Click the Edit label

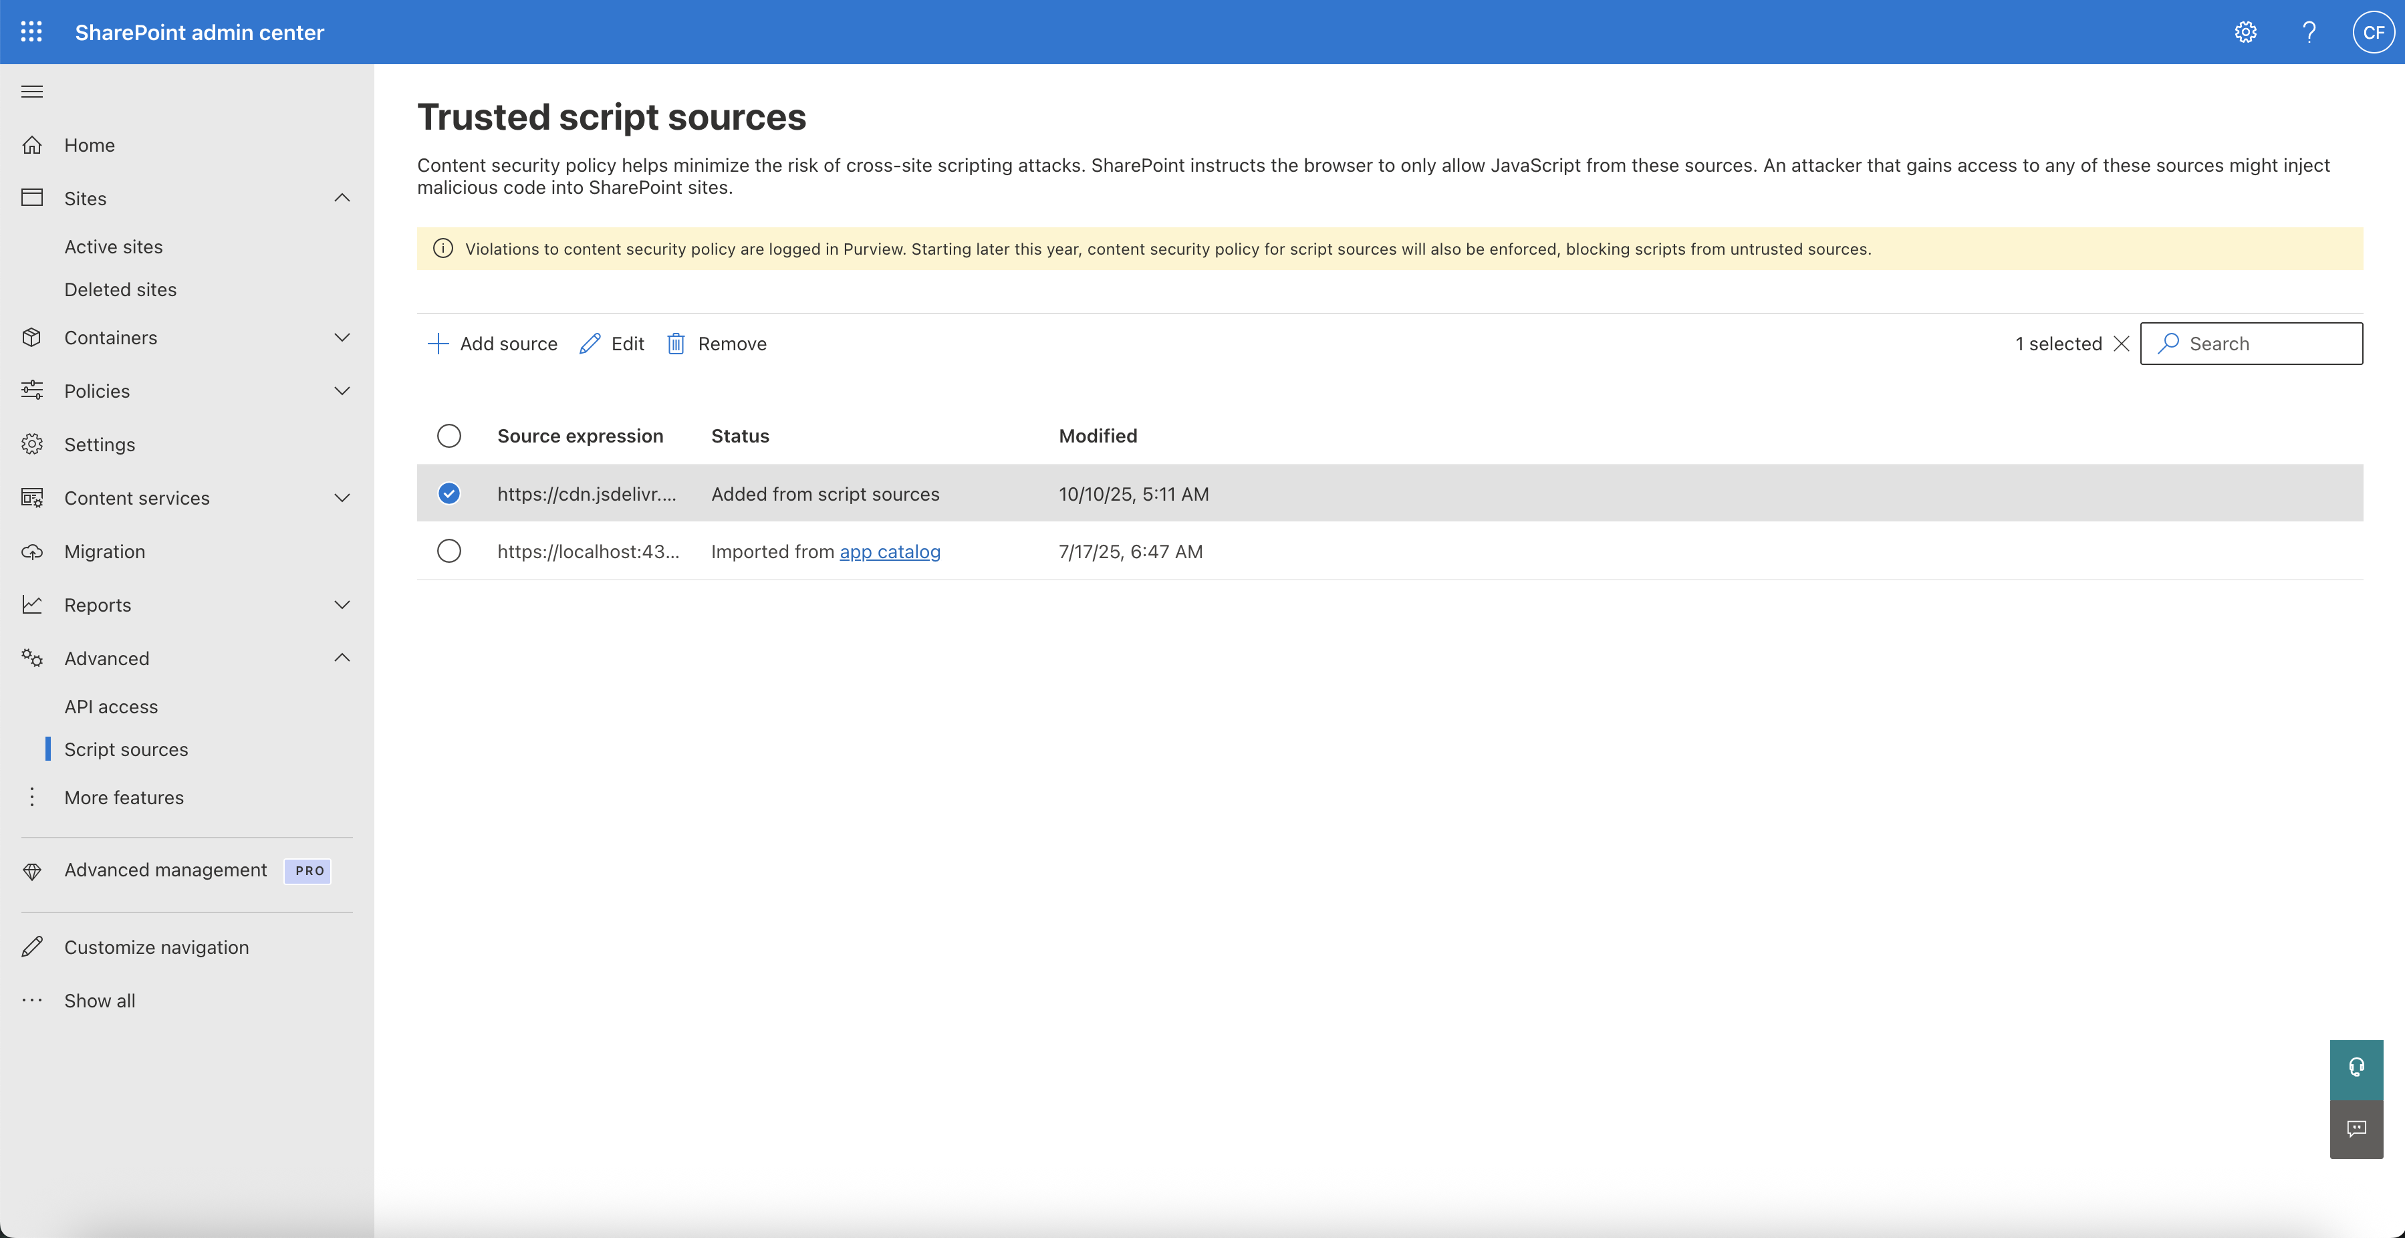point(628,344)
